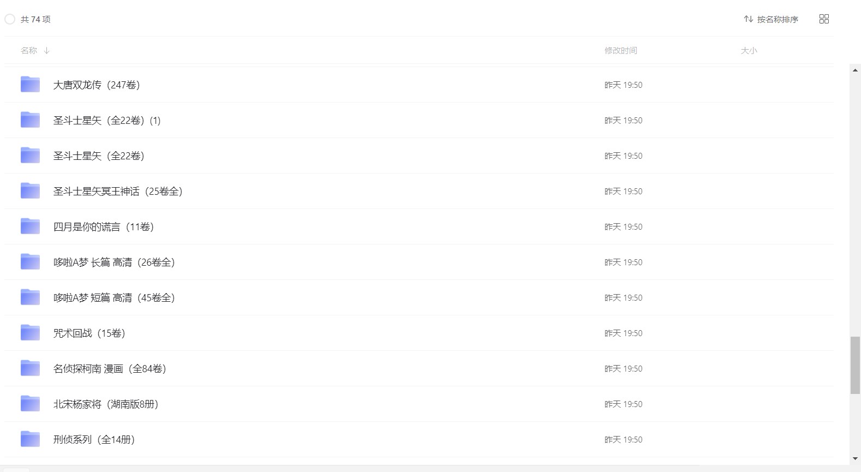The height and width of the screenshot is (472, 861).
Task: Click folder icon for 四月是你的谎言
Action: [30, 226]
